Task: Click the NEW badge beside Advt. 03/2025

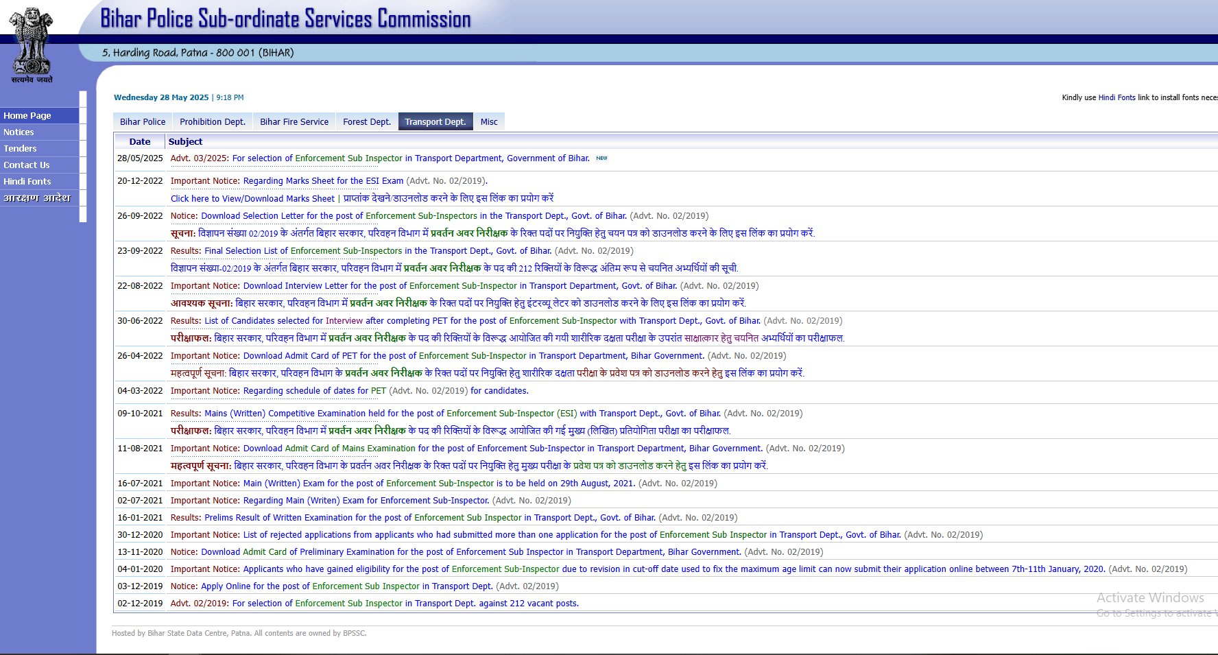Action: (x=601, y=158)
